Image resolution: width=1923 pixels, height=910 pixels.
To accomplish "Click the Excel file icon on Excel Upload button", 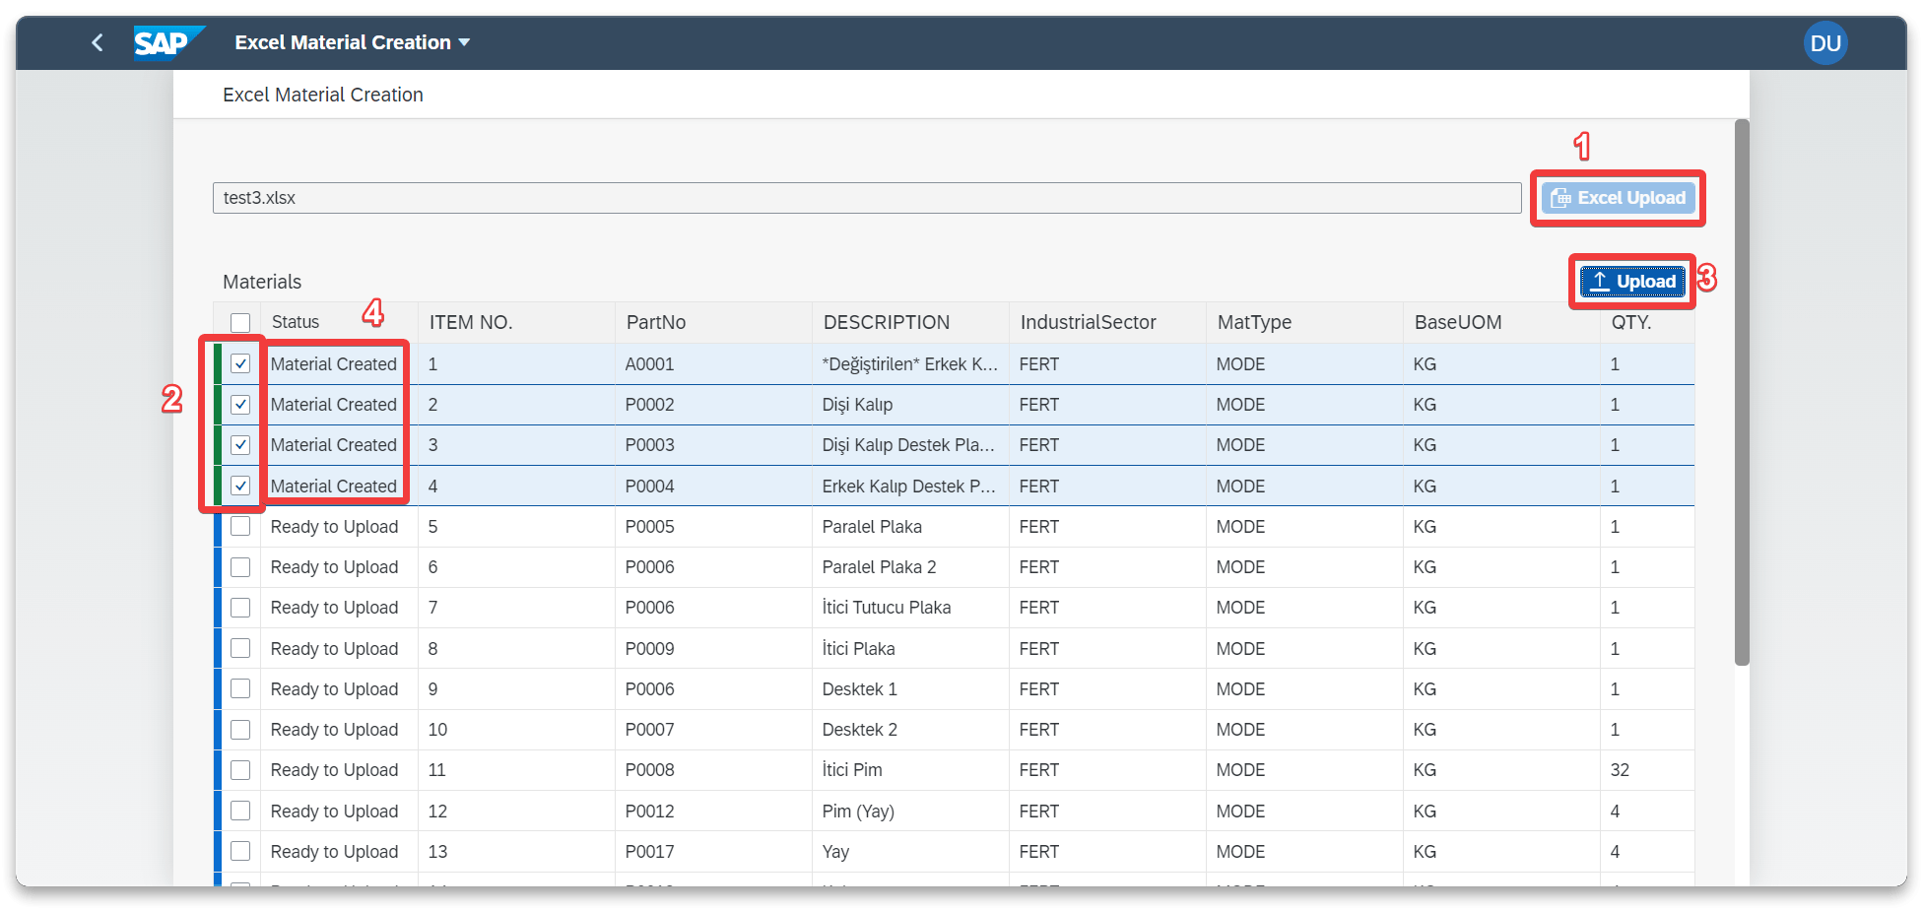I will (x=1561, y=197).
